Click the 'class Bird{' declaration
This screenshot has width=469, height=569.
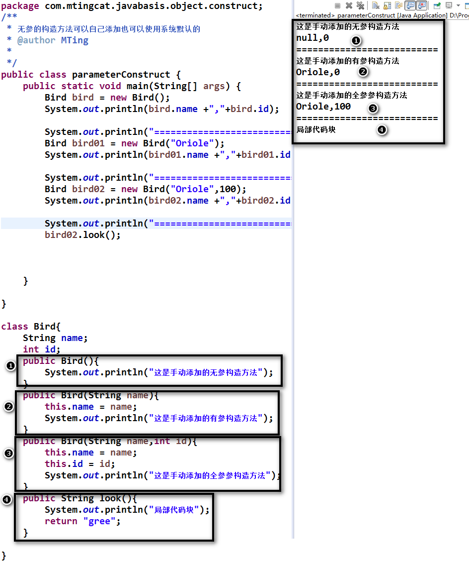tap(31, 326)
